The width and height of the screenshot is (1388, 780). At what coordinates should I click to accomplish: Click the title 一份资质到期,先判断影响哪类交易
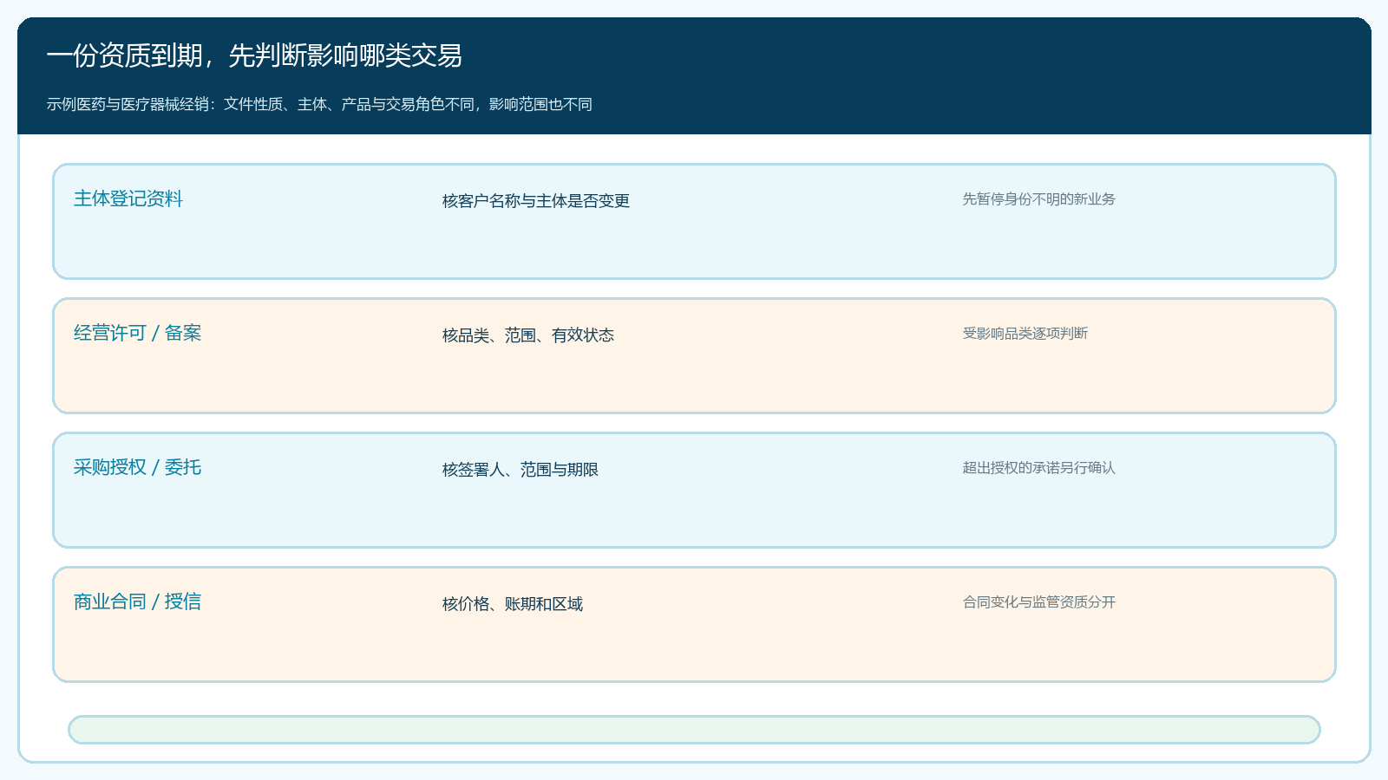[254, 55]
